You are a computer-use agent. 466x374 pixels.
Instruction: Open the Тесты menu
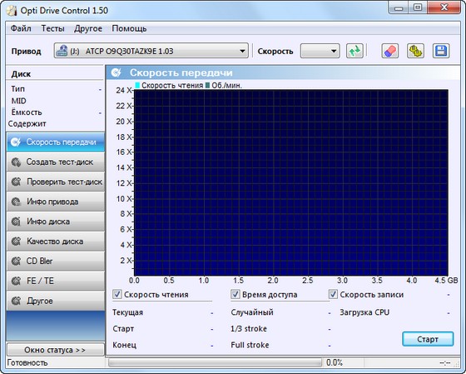coord(52,28)
